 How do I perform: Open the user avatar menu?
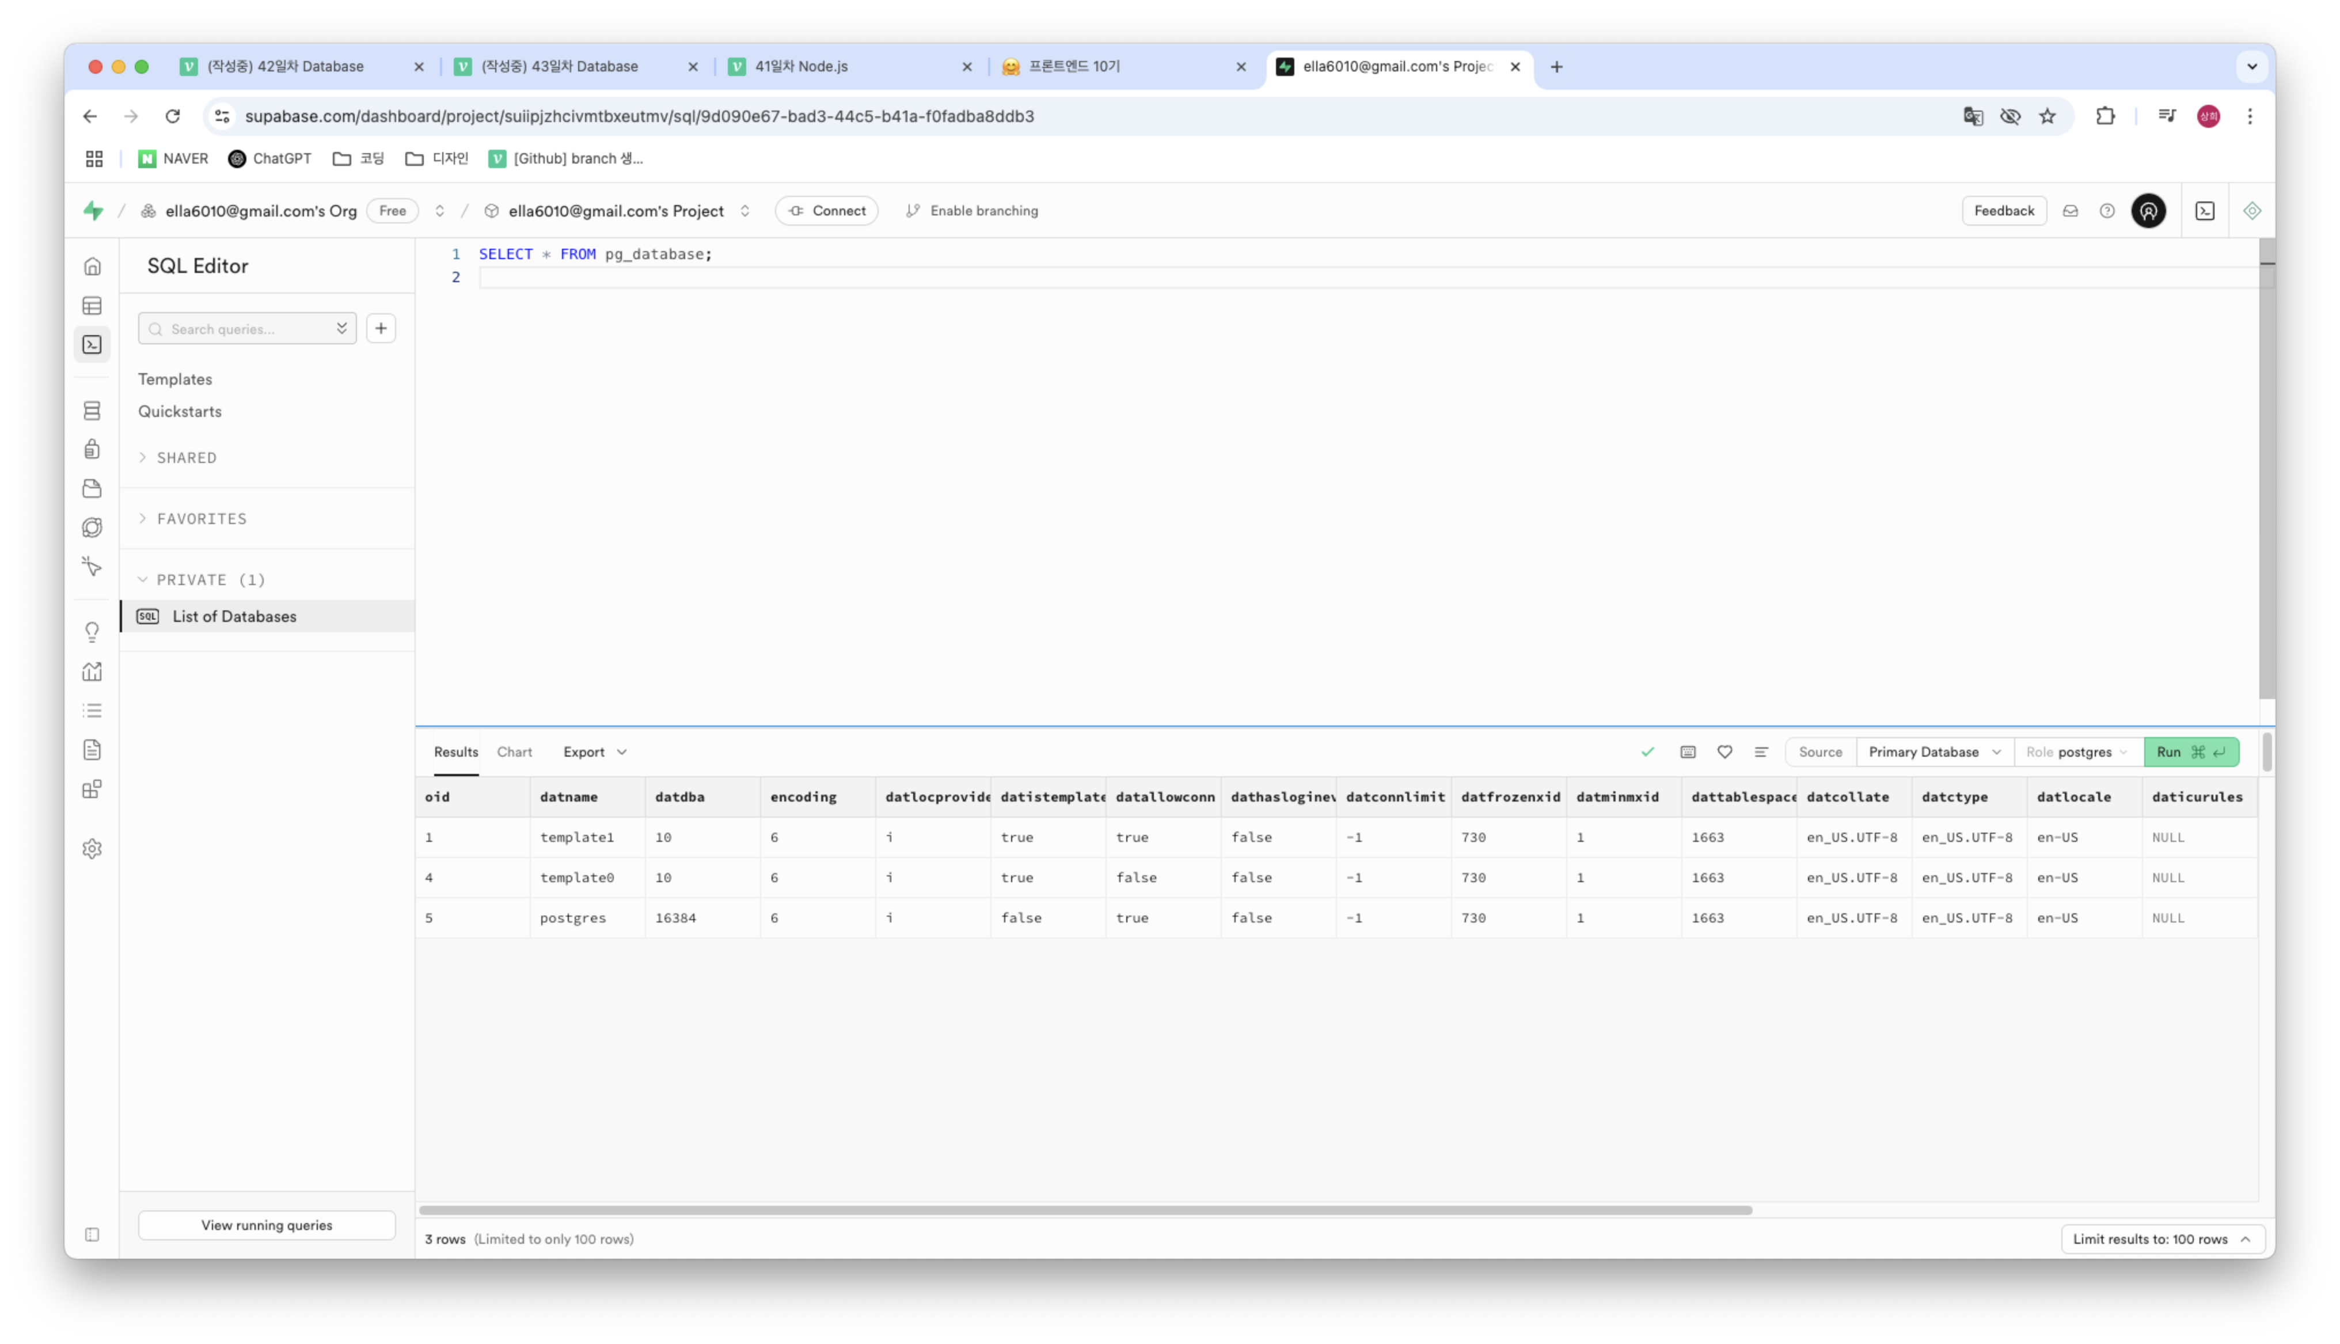pos(2148,210)
